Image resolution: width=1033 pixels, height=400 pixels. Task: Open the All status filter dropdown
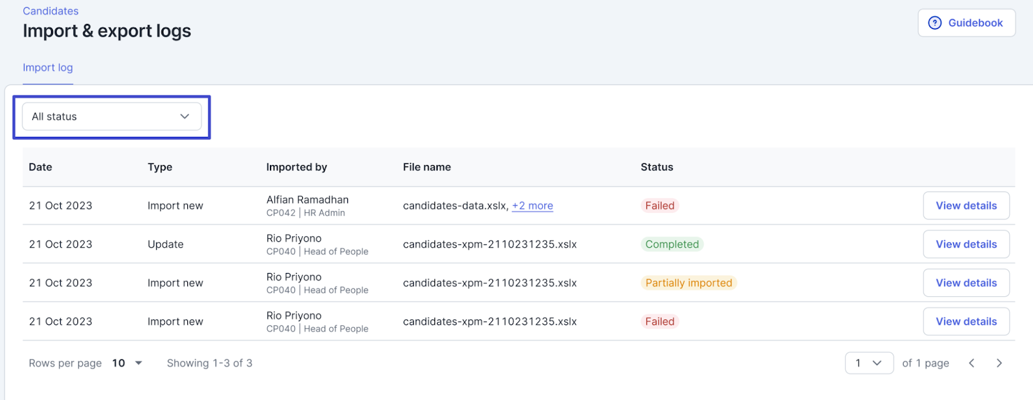(112, 117)
